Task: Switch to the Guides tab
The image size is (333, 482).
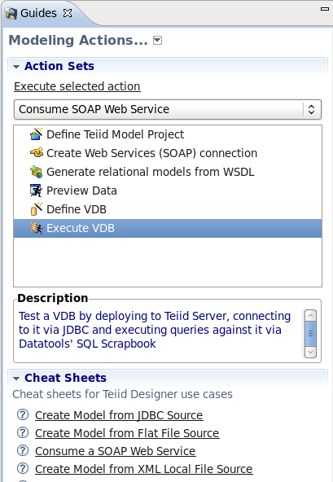Action: 38,13
